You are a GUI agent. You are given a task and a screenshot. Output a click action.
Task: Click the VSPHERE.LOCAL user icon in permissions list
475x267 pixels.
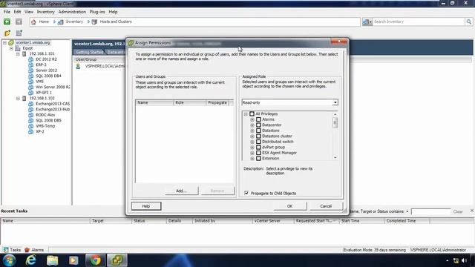pyautogui.click(x=78, y=66)
